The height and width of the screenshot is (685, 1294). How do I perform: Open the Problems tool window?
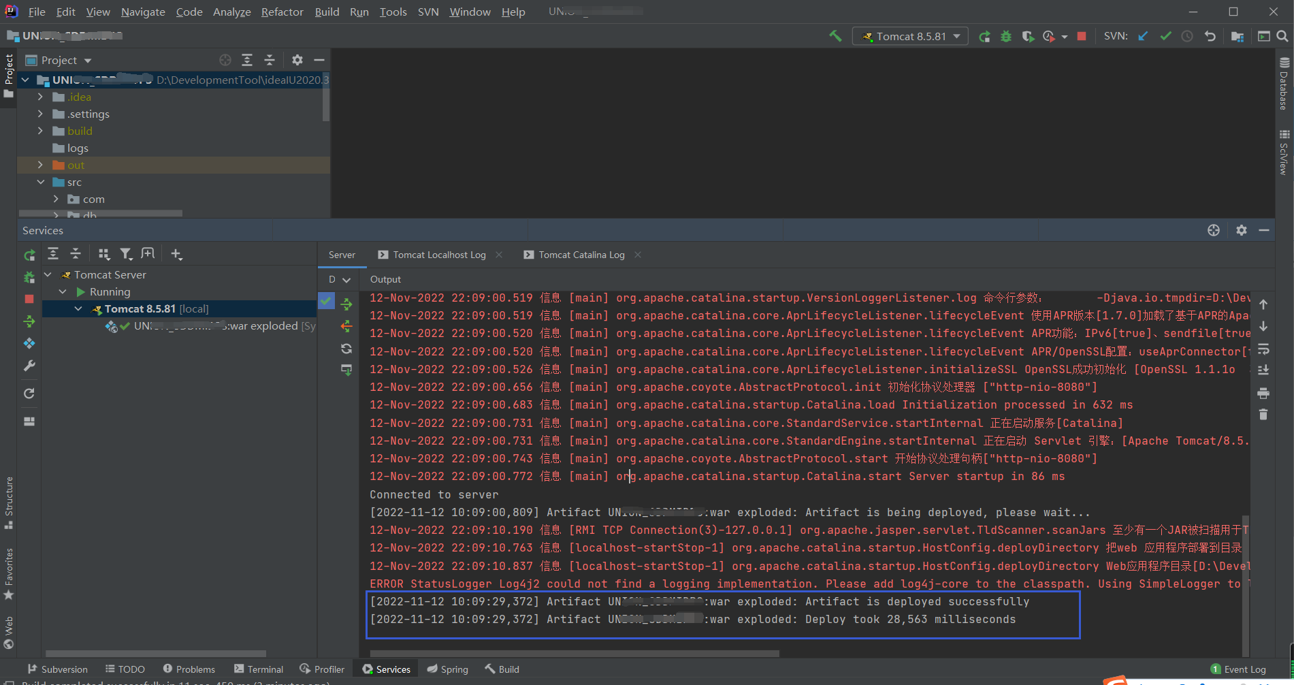tap(189, 669)
